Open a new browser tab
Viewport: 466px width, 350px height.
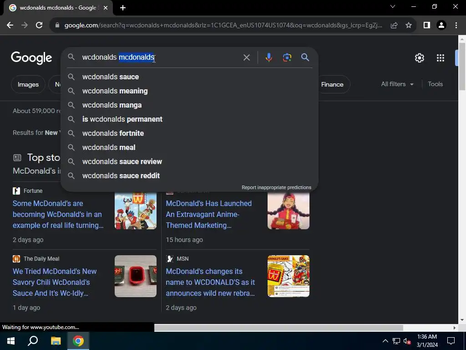pos(123,8)
